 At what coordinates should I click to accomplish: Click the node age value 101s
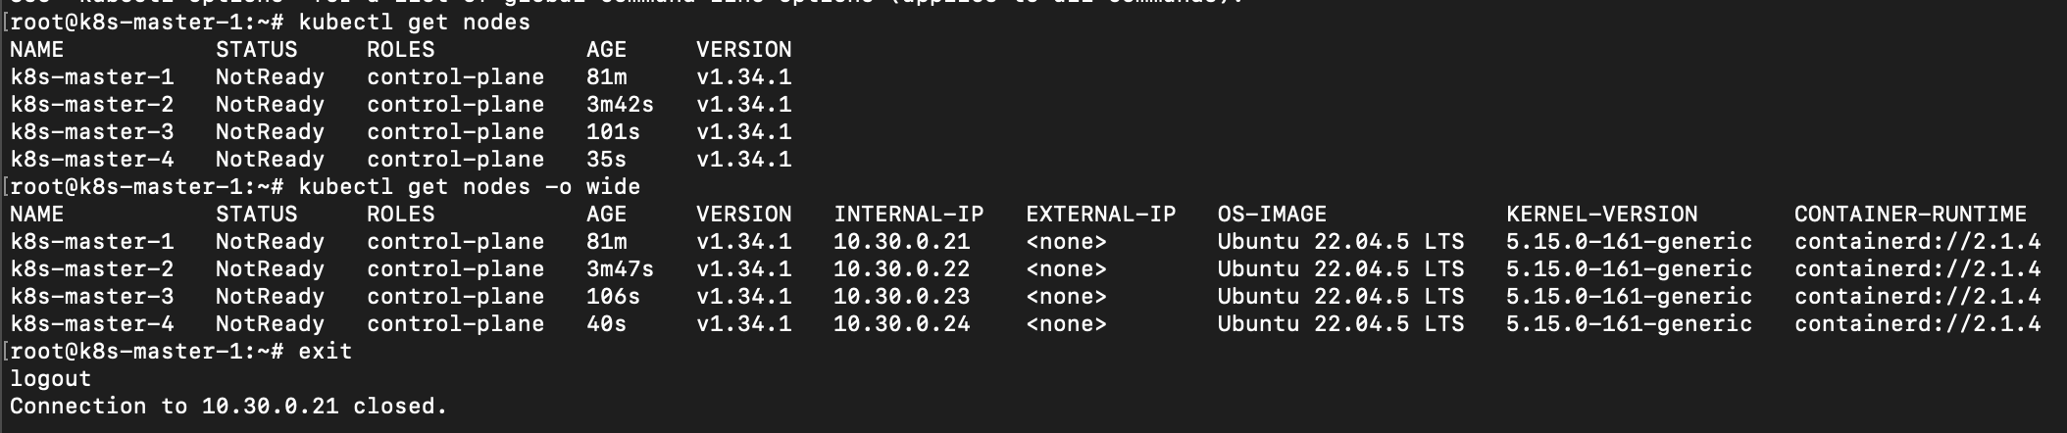606,132
